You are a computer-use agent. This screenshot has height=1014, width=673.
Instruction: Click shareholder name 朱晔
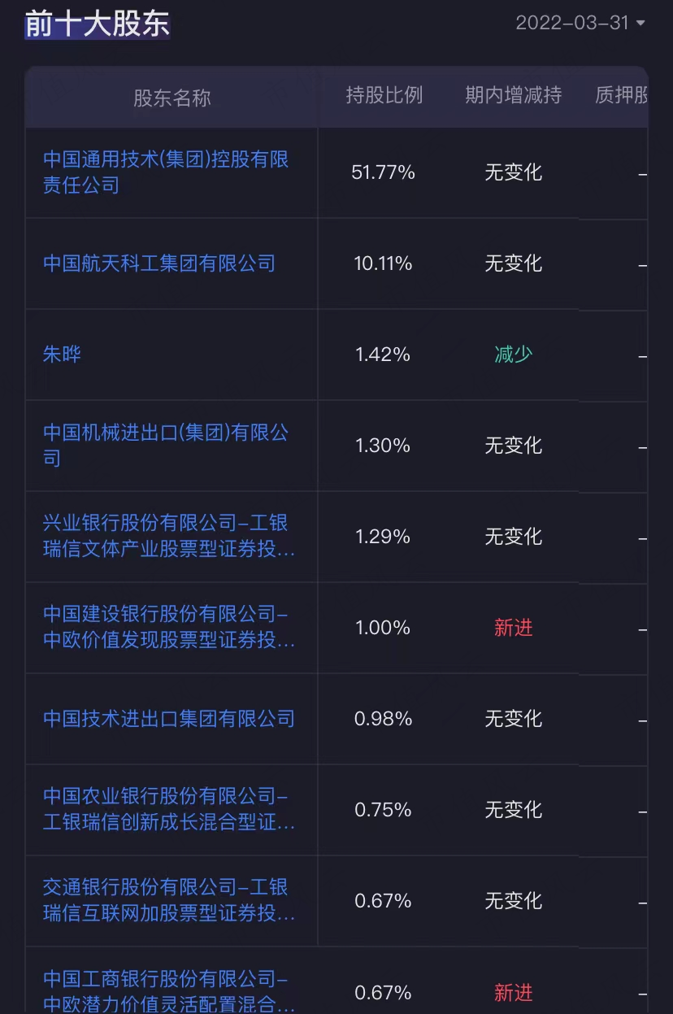click(63, 355)
